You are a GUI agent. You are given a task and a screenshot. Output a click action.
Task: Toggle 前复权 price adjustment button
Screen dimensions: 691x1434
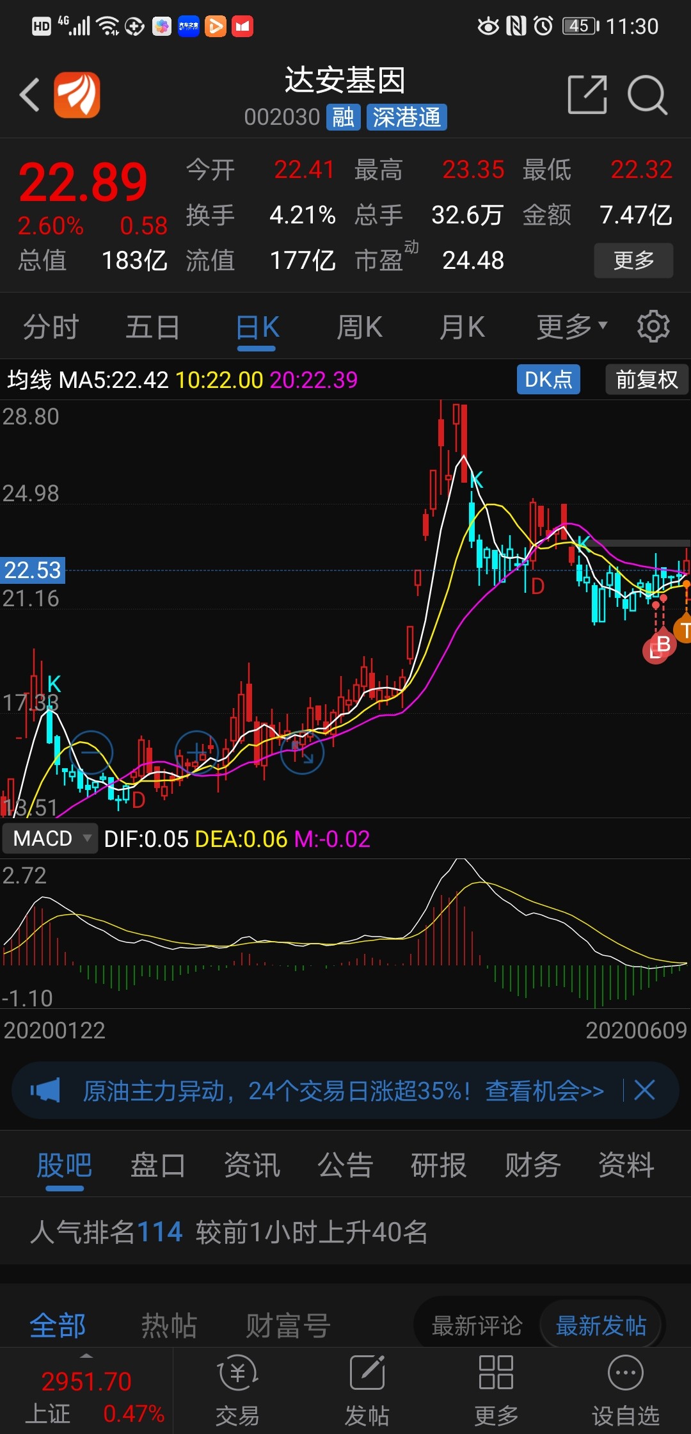[646, 379]
